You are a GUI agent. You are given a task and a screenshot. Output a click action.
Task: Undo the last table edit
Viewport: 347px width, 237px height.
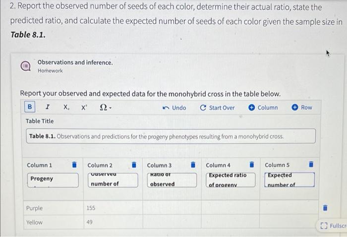[x=174, y=108]
